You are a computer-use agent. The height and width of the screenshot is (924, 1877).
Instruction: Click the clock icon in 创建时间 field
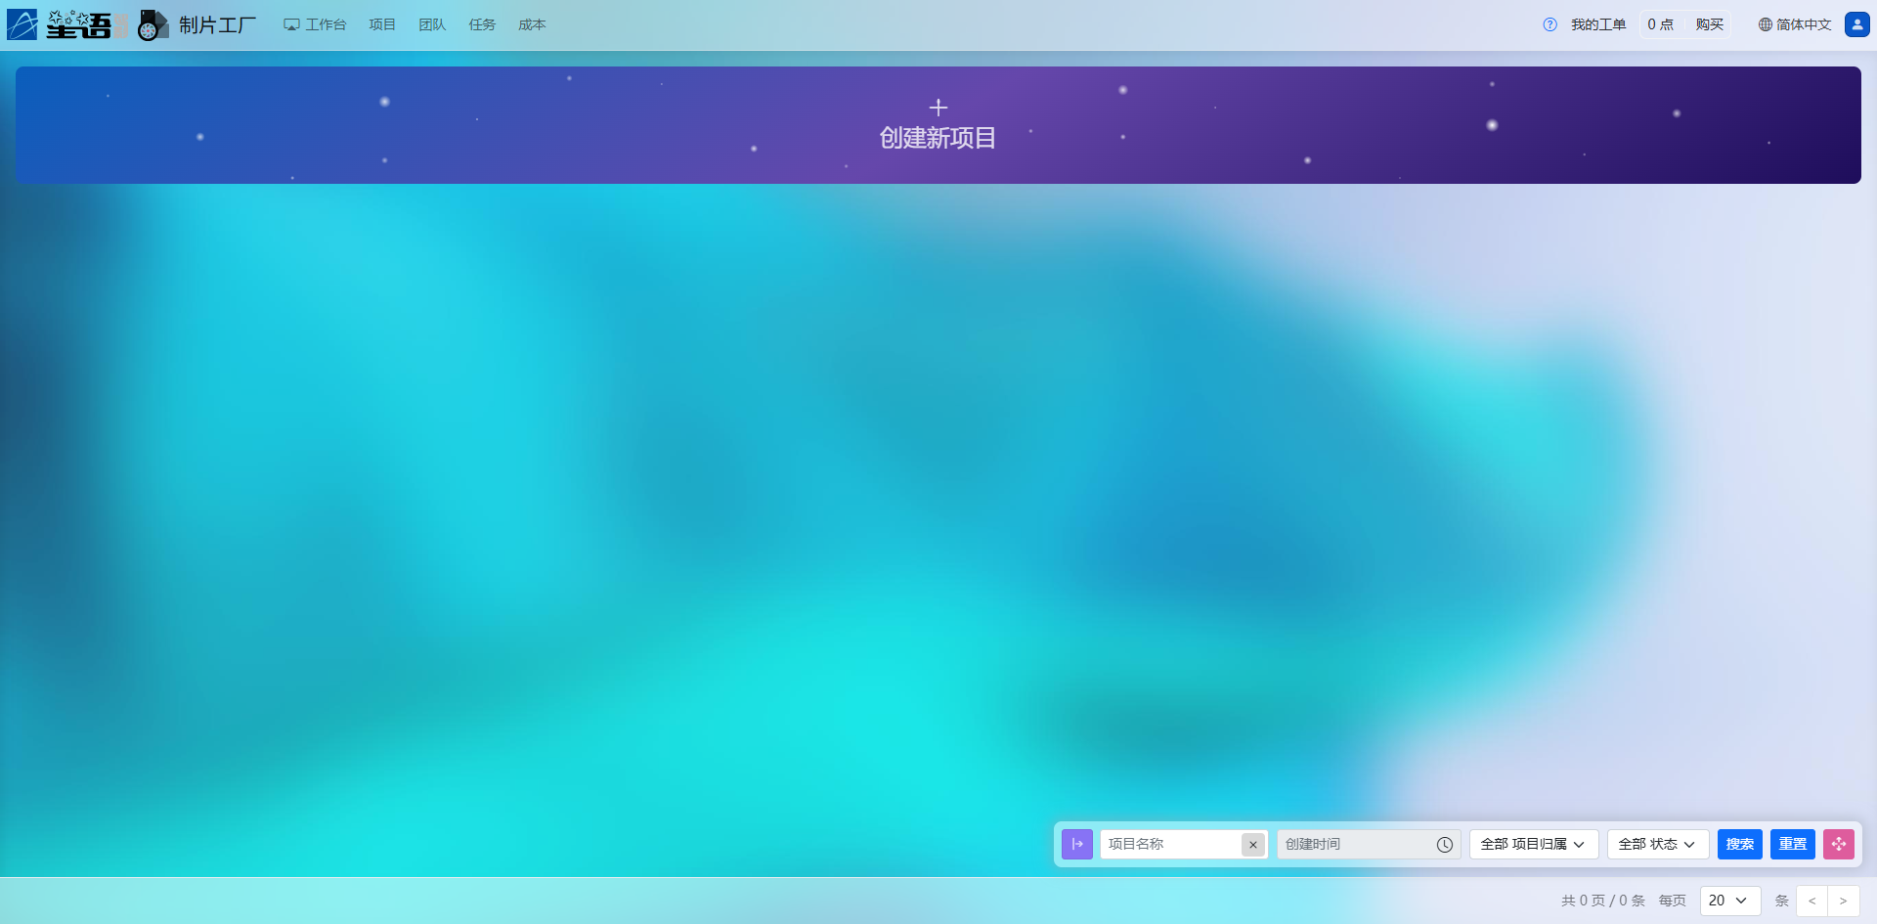1444,845
